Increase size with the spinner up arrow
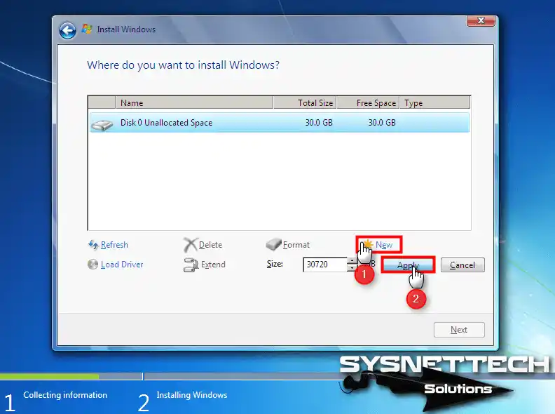Screen dimensions: 555x414 (352, 261)
